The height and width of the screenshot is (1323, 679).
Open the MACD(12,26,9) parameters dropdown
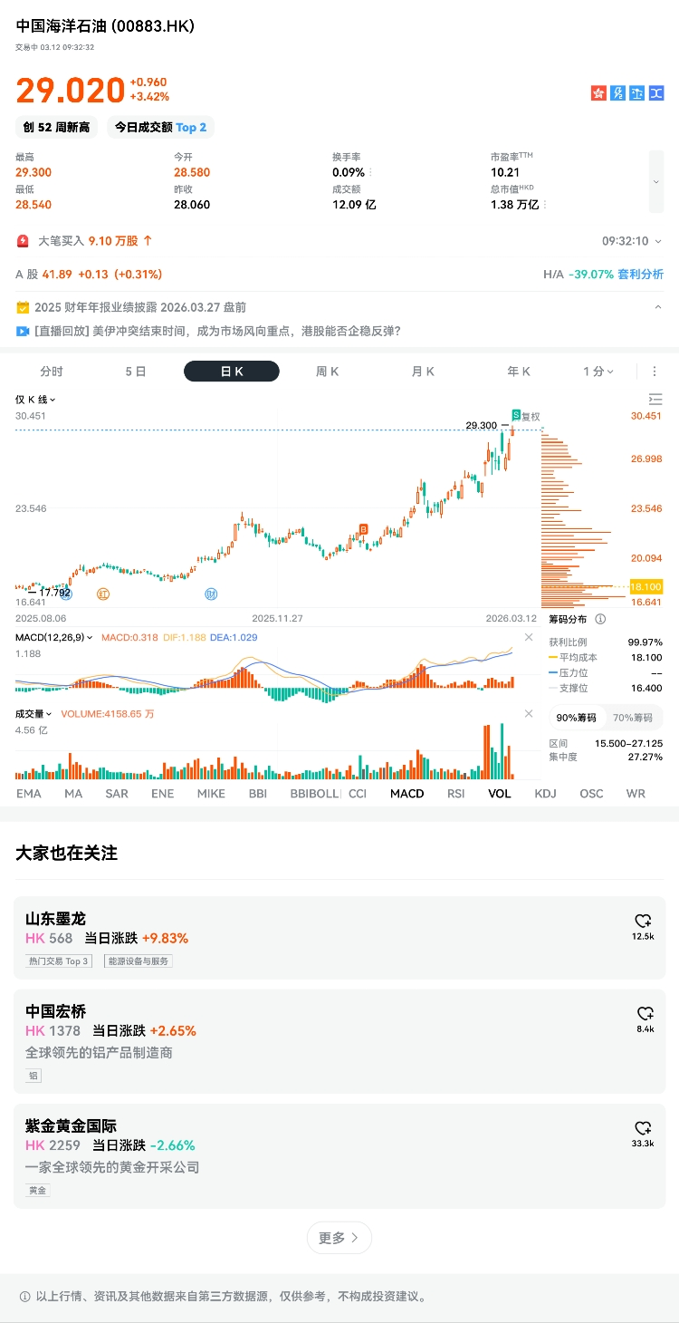click(x=54, y=638)
